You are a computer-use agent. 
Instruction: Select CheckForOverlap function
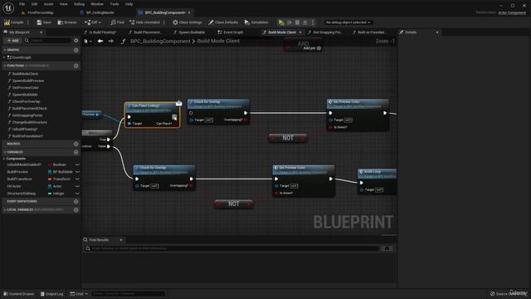click(26, 101)
